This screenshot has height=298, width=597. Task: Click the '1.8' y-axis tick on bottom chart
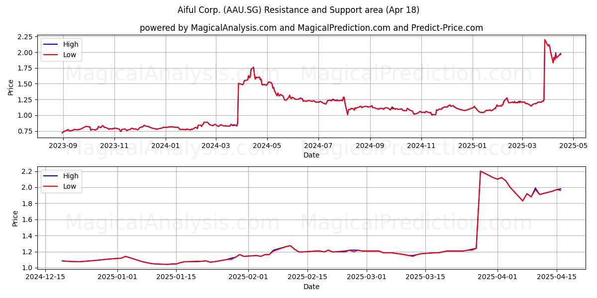28,204
